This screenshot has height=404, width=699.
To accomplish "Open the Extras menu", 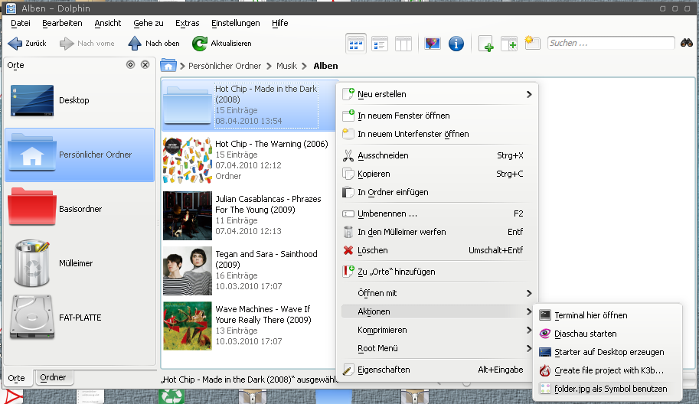I will click(187, 23).
